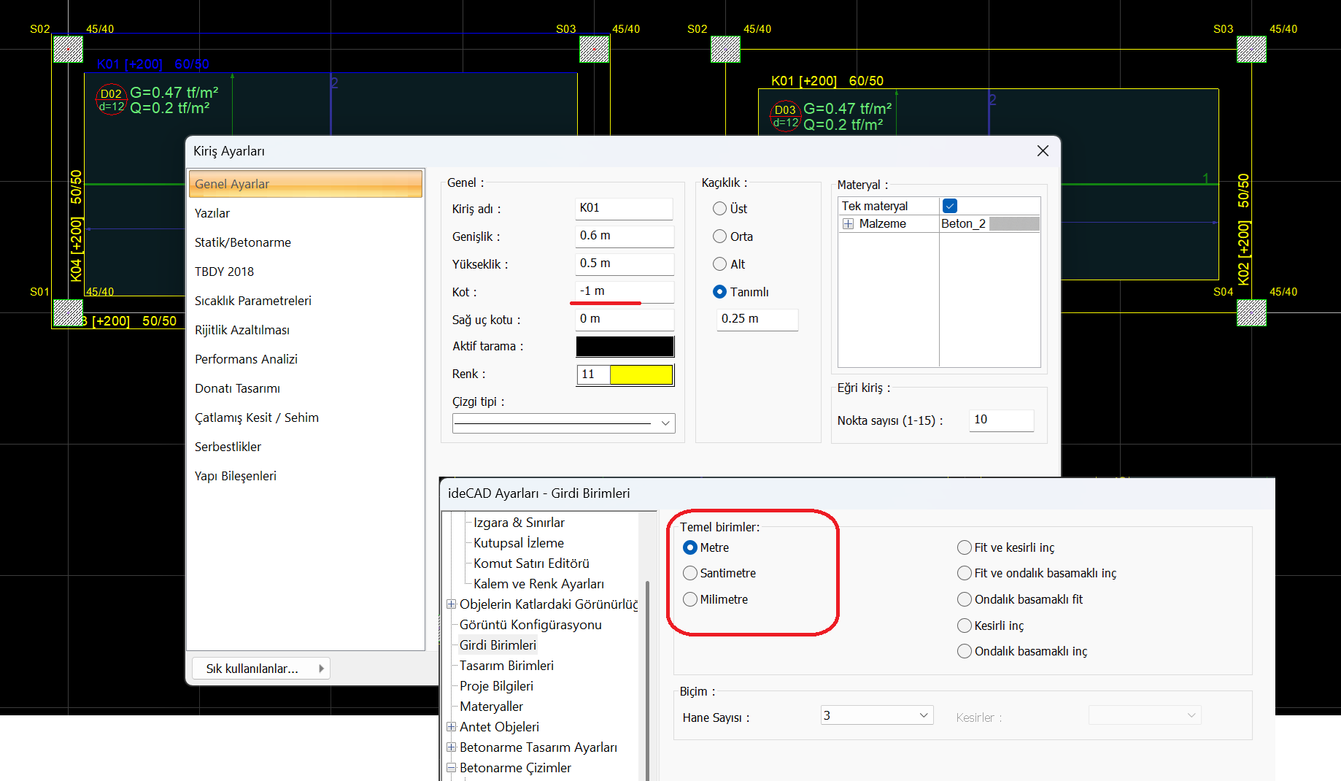Select Izgara & Sınırlar tree item
The height and width of the screenshot is (781, 1341).
click(519, 523)
